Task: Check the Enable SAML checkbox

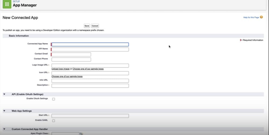Action: (54, 121)
